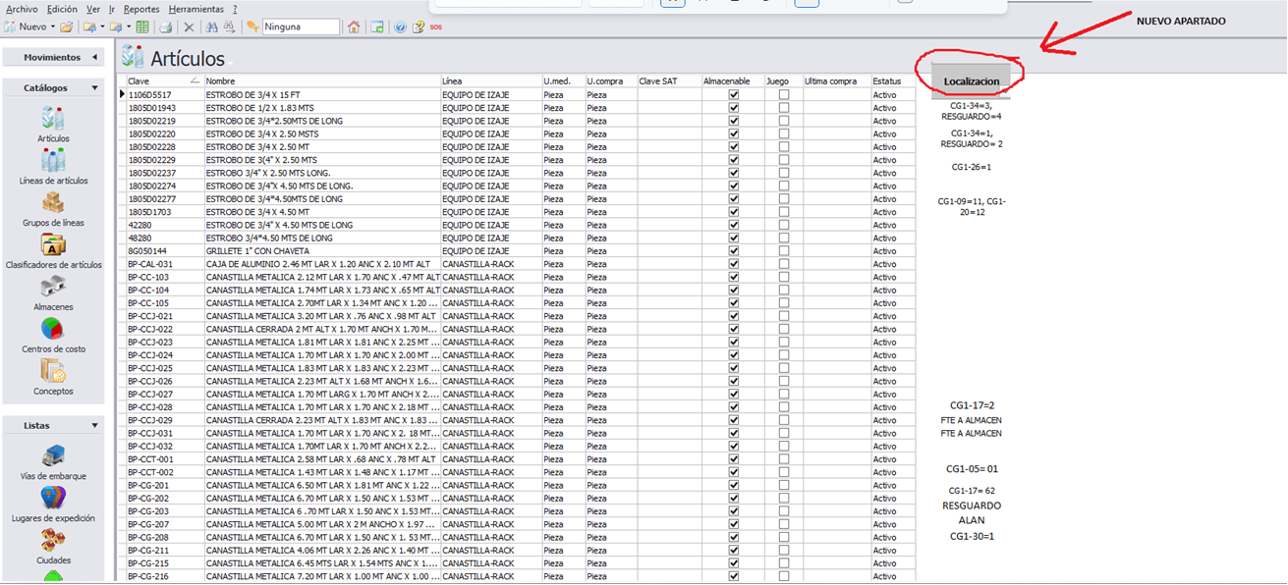Print using the printer icon

click(166, 27)
